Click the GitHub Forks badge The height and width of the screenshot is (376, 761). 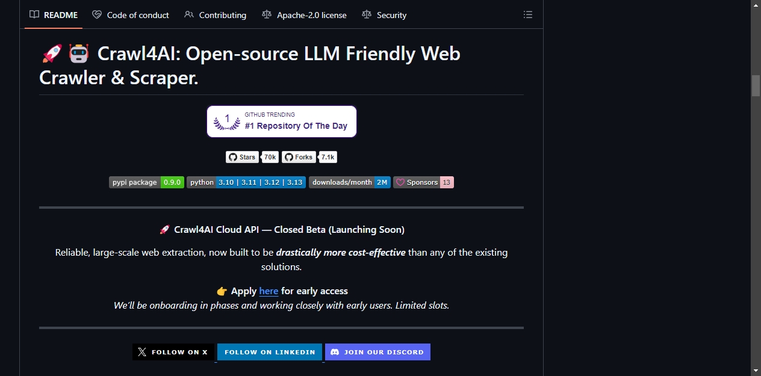(299, 157)
